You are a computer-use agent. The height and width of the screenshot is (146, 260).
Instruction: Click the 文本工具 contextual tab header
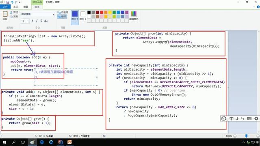(x=37, y=2)
